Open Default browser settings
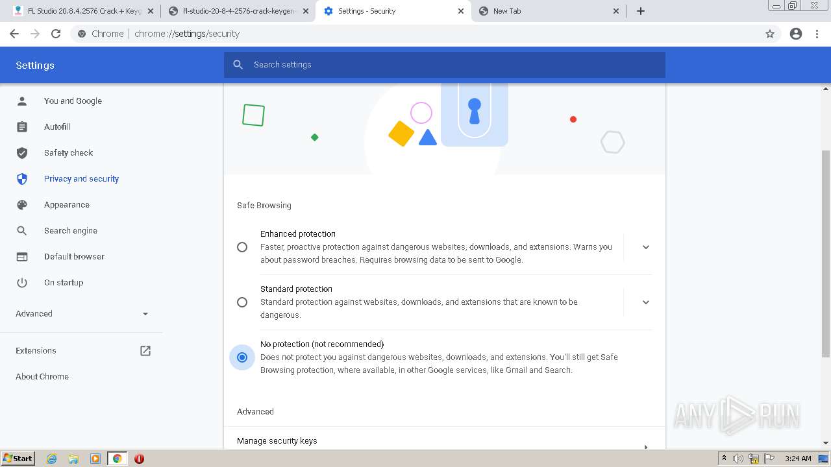This screenshot has width=831, height=467. coord(74,257)
